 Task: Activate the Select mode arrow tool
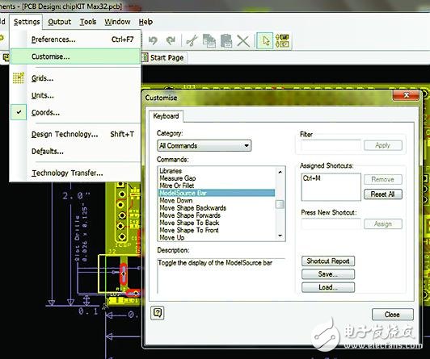[265, 41]
